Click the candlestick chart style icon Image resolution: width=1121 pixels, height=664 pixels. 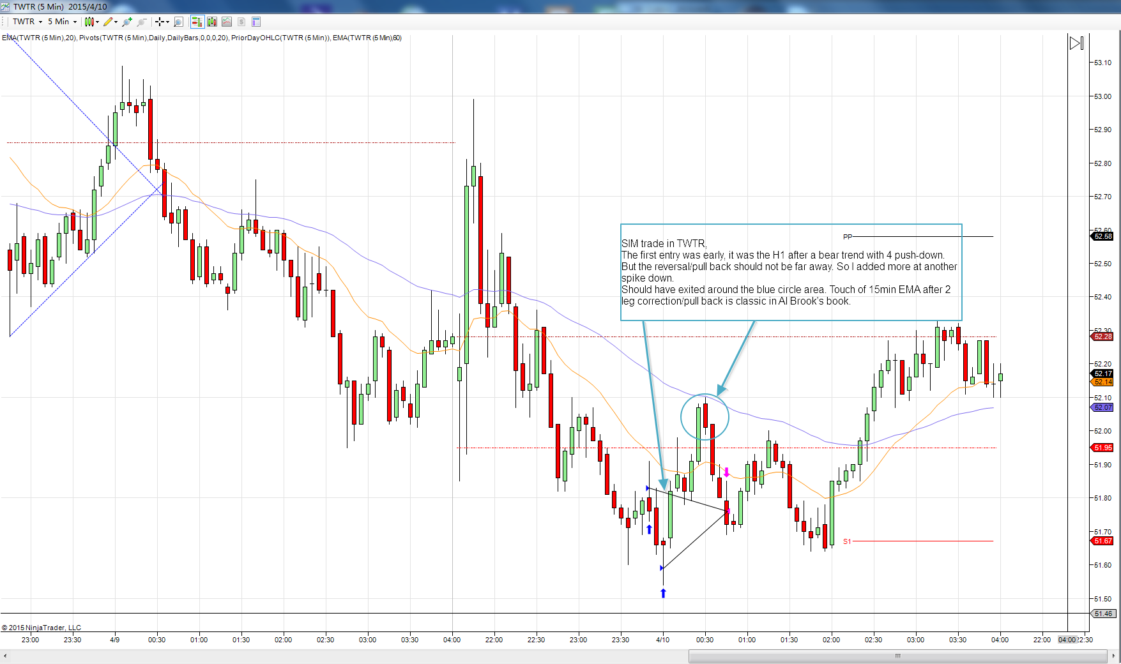[x=89, y=22]
